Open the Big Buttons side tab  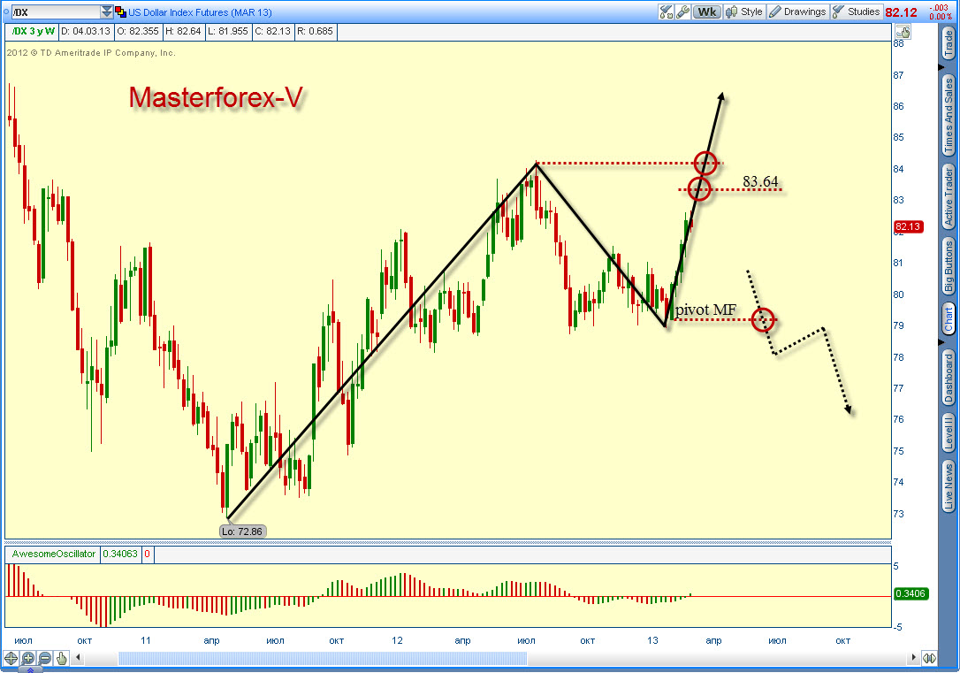[949, 266]
